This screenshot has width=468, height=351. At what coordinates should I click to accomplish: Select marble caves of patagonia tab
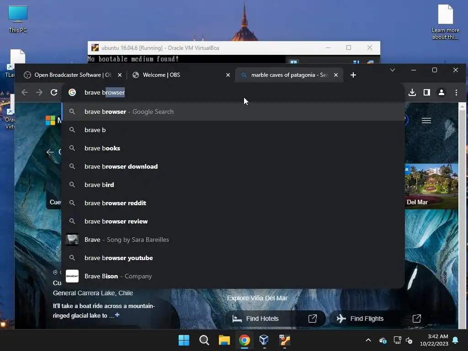point(288,75)
